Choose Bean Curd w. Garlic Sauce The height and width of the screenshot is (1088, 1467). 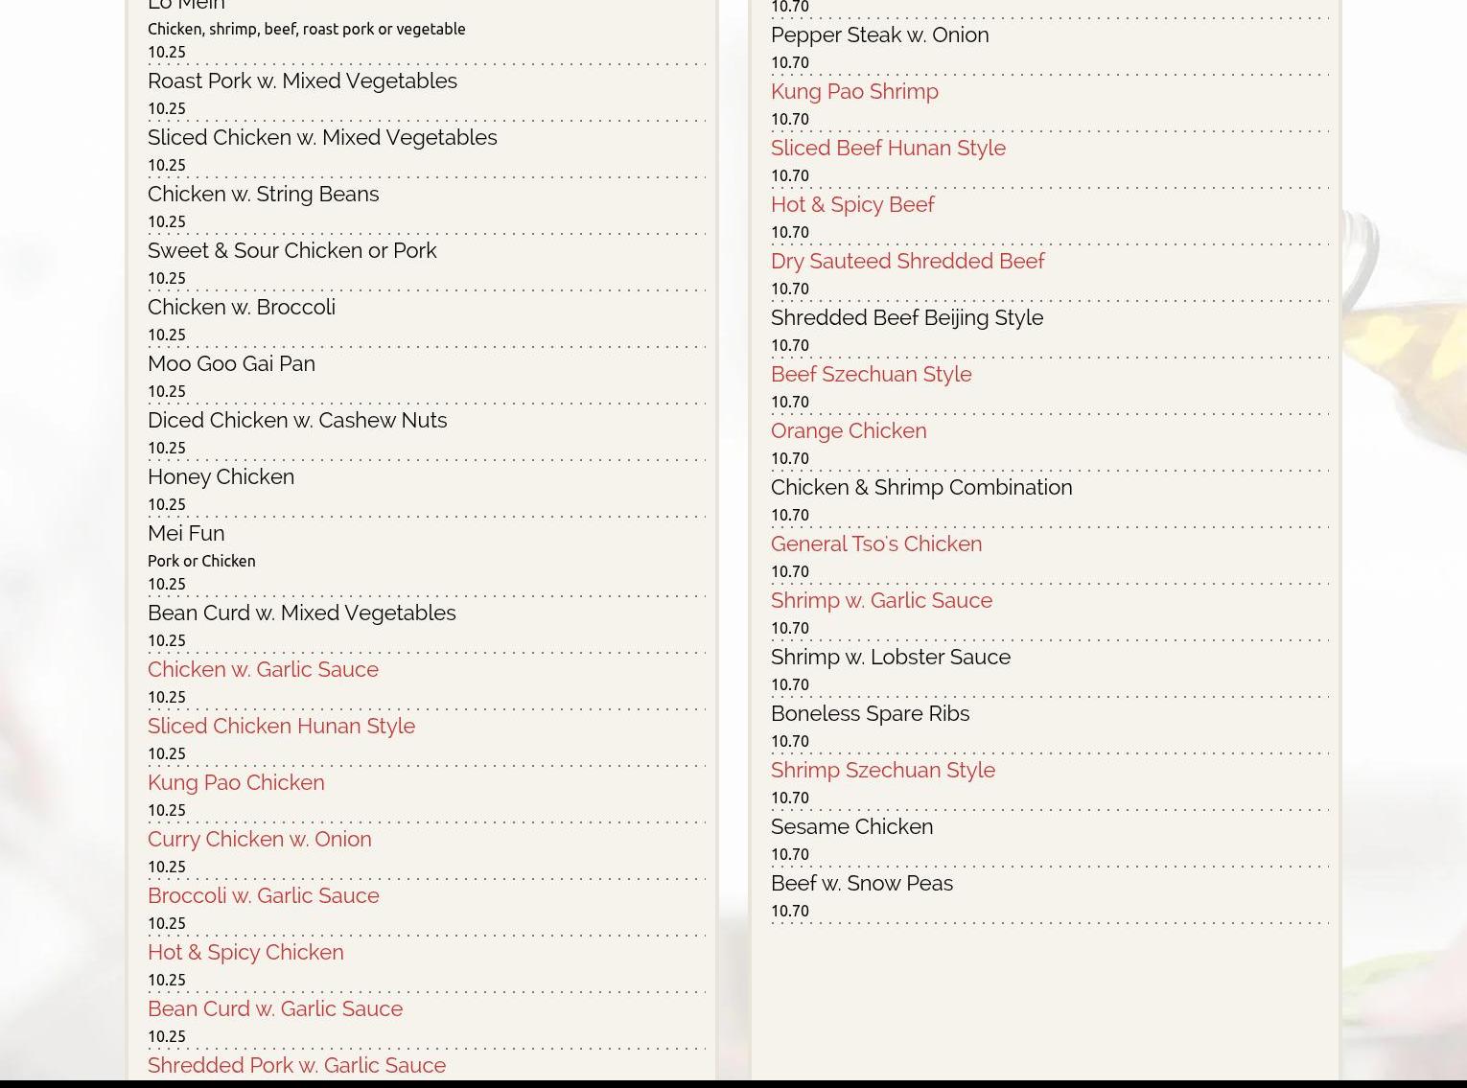point(274,1009)
